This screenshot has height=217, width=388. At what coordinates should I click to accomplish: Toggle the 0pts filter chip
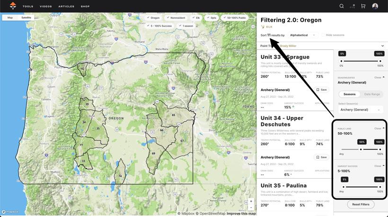[212, 18]
